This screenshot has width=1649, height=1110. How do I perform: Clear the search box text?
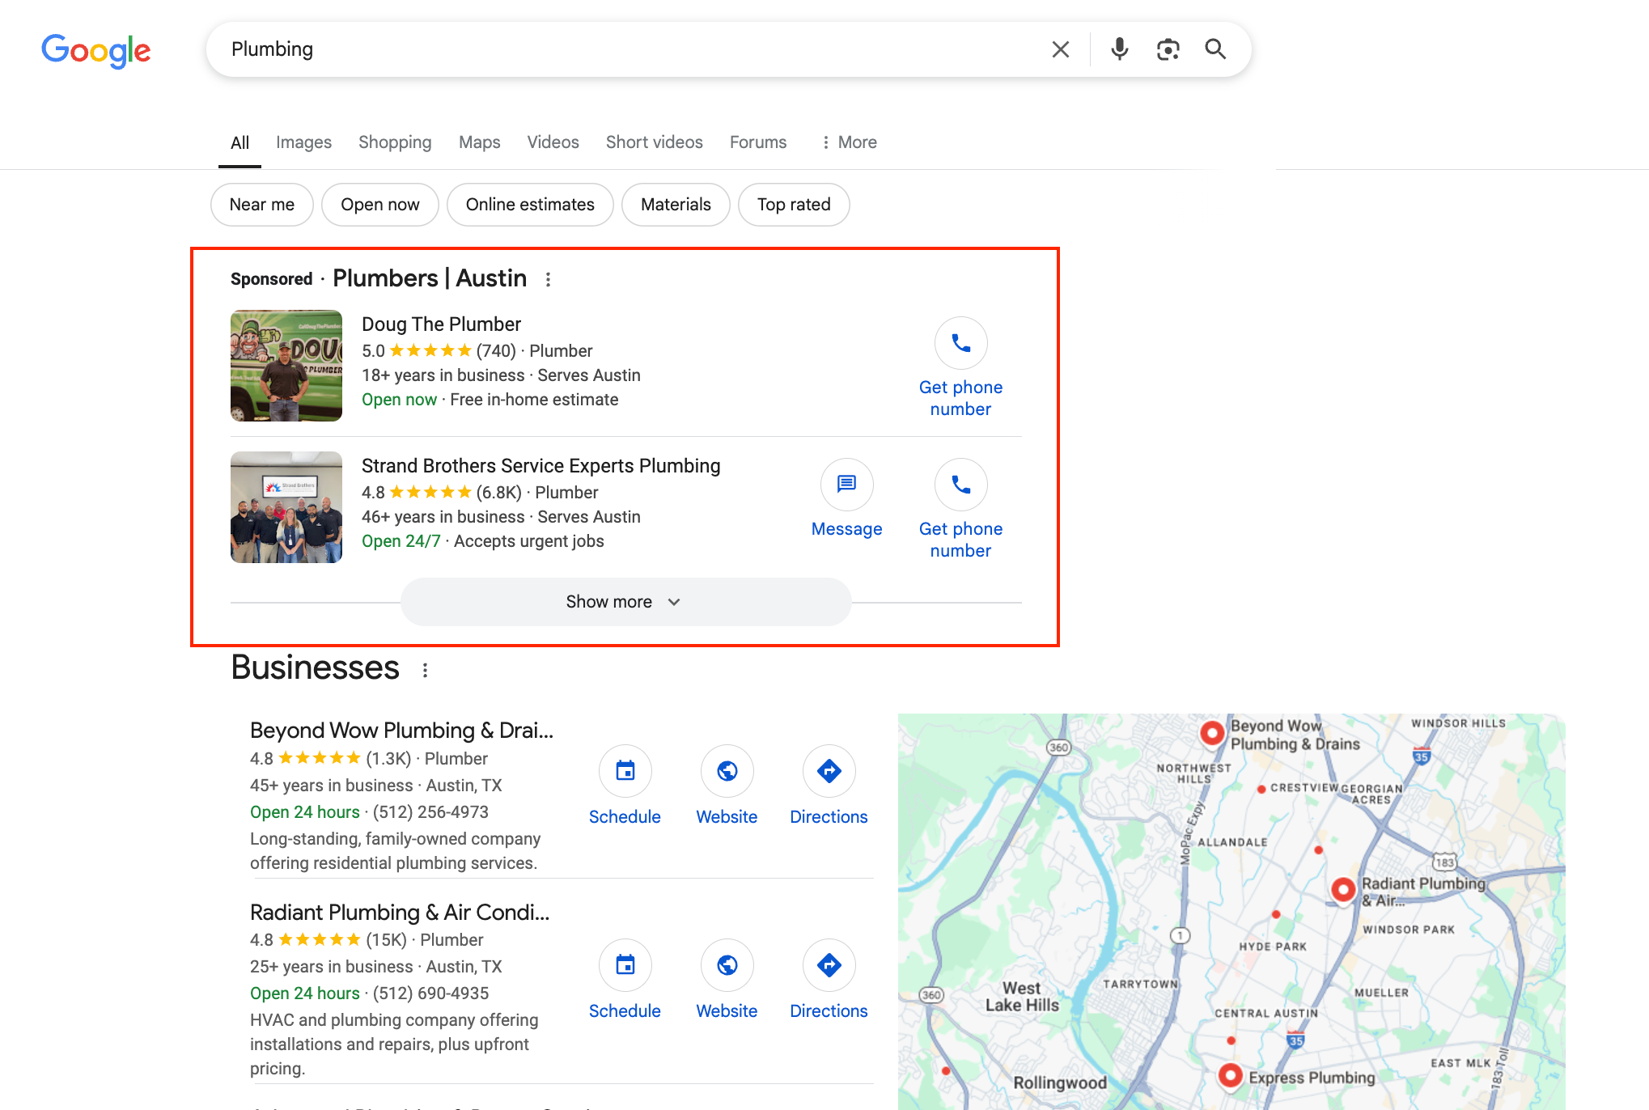pyautogui.click(x=1060, y=50)
